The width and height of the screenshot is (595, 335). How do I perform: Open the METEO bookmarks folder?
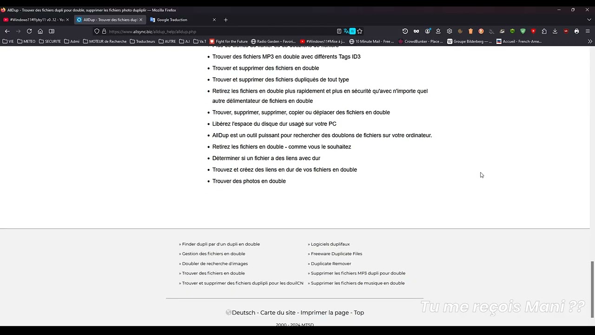point(26,41)
